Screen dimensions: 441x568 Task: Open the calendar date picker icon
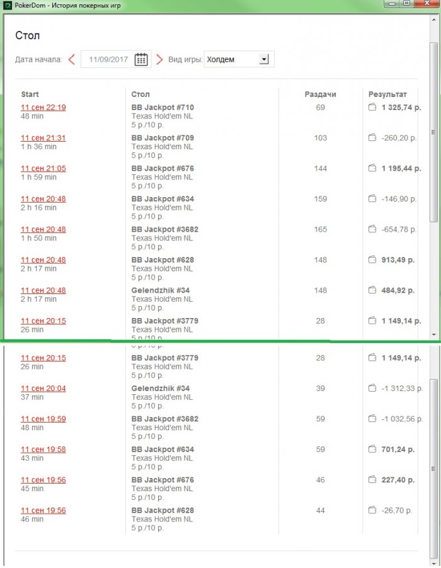pos(141,59)
